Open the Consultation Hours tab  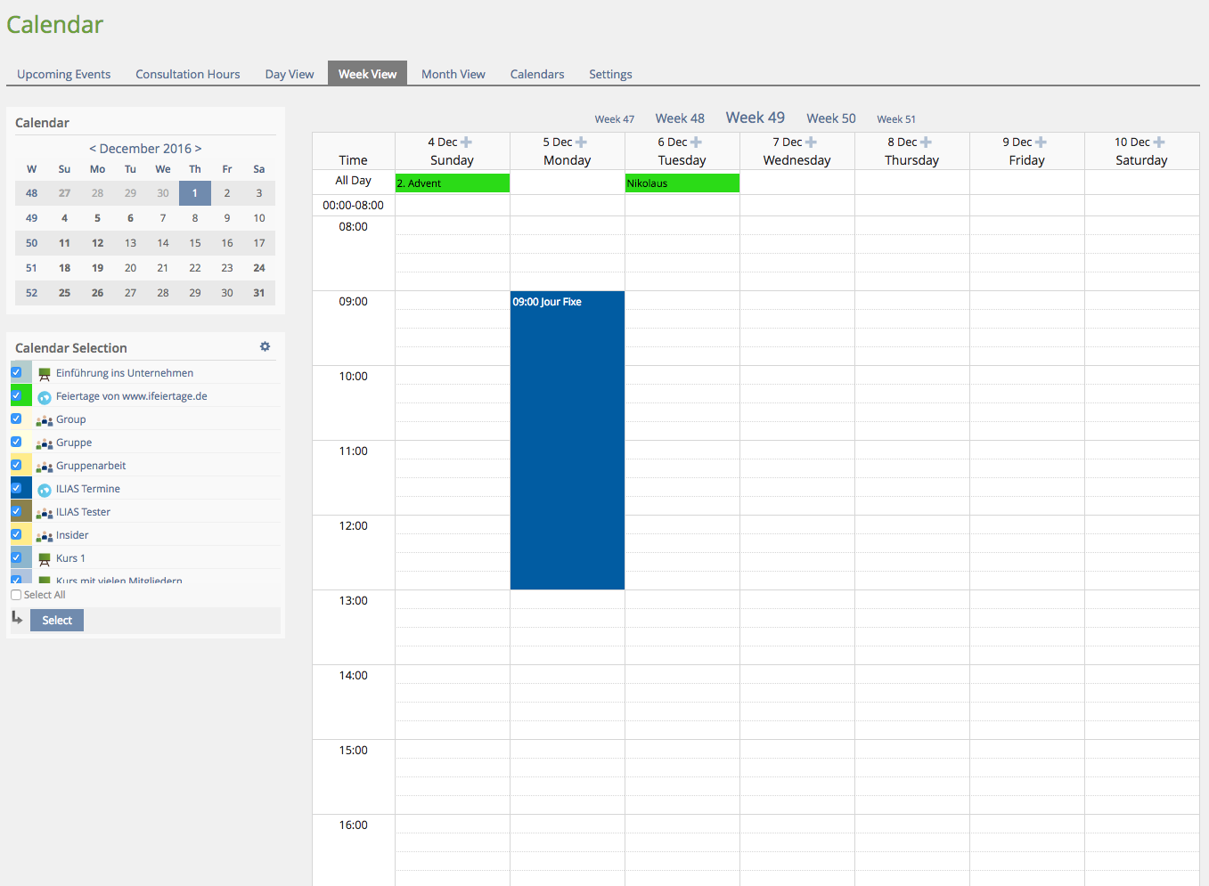(187, 74)
